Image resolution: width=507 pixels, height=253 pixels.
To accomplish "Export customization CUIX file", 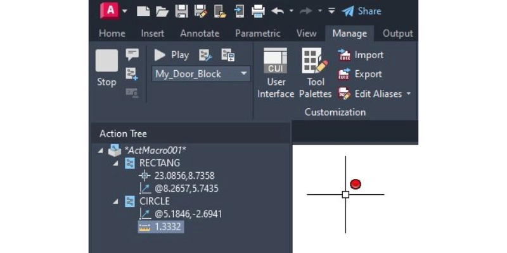I will pos(360,74).
